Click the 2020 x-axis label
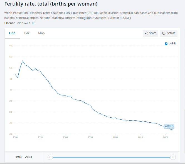The image size is (185, 164). click(166, 137)
